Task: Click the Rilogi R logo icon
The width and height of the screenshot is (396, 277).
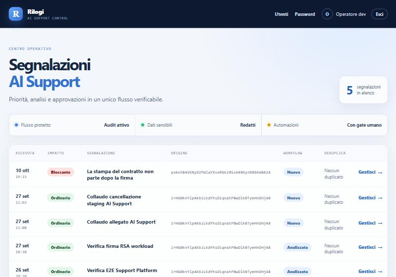Action: pyautogui.click(x=16, y=14)
